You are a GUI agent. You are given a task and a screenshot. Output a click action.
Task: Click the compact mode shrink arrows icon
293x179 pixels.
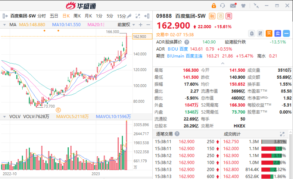pyautogui.click(x=256, y=5)
